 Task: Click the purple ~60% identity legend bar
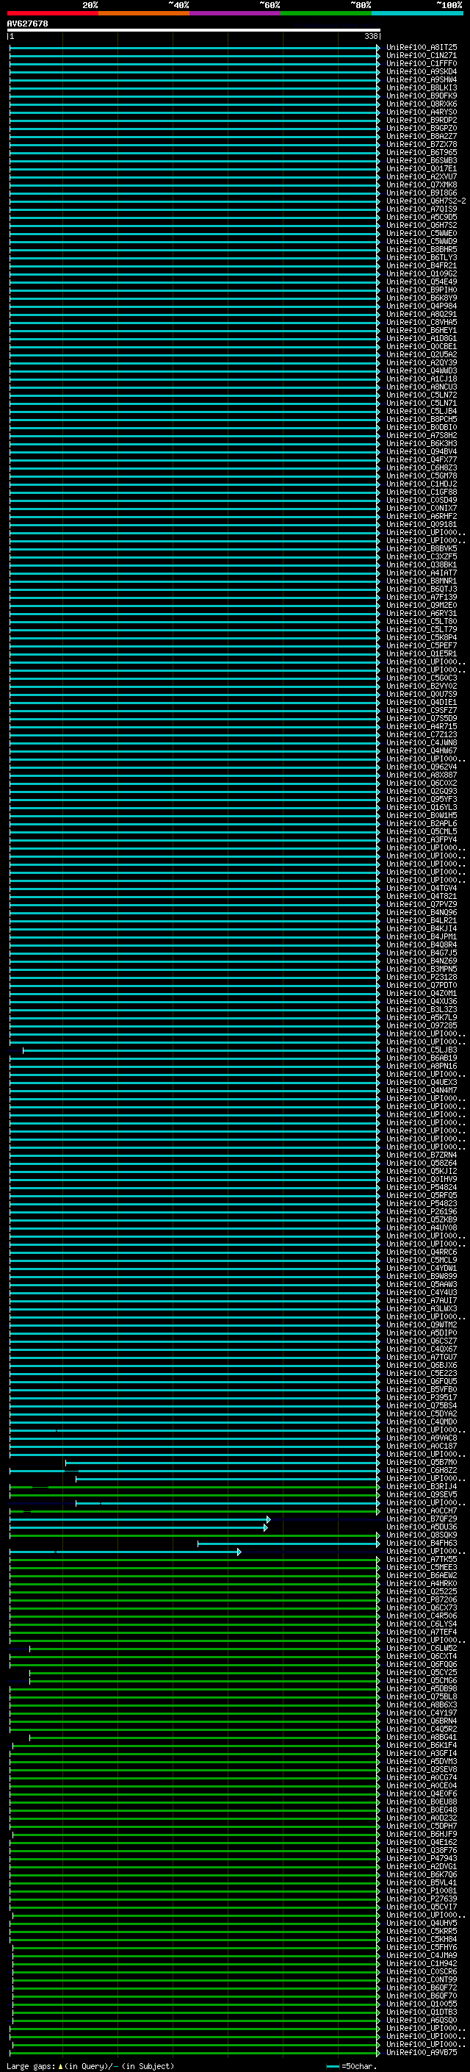tap(234, 13)
